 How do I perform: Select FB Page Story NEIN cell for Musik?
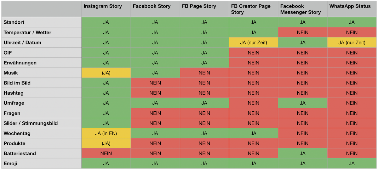coord(204,73)
